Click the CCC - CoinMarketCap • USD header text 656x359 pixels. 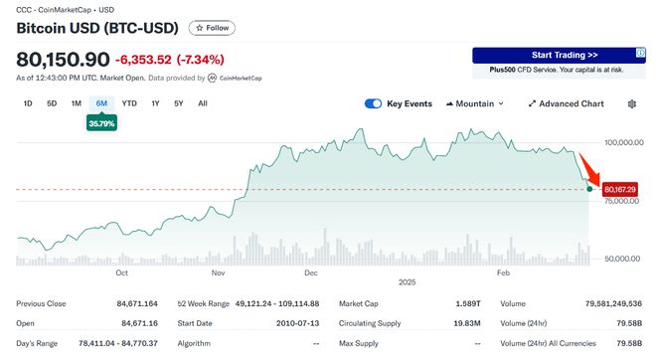pos(65,10)
